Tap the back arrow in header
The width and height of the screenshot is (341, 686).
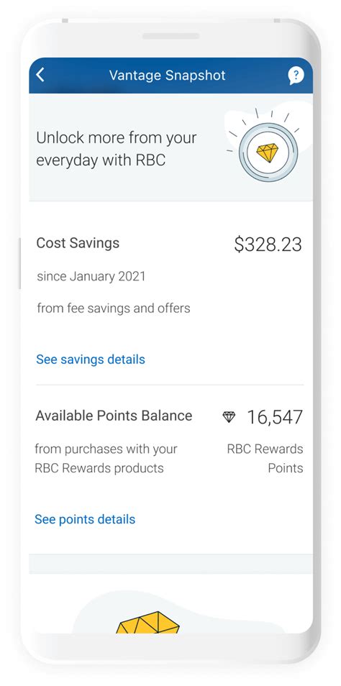[x=40, y=75]
